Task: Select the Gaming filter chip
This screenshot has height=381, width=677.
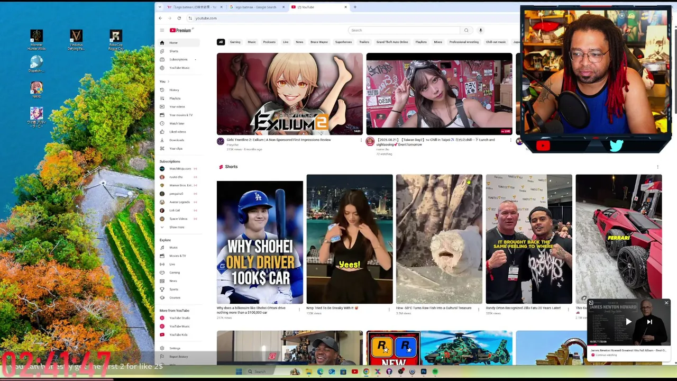Action: tap(235, 42)
